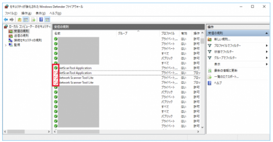Click the Up one level folder icon

tap(20, 20)
